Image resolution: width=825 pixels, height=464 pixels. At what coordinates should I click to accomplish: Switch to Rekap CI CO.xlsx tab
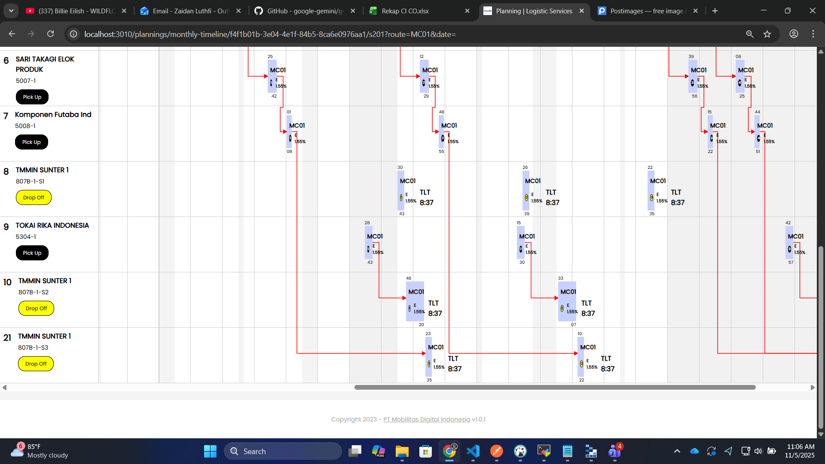405,11
